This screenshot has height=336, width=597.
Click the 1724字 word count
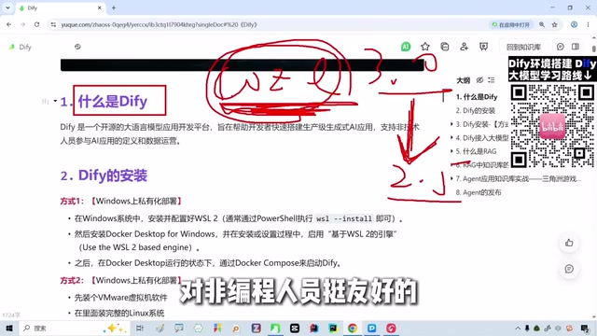(x=11, y=315)
